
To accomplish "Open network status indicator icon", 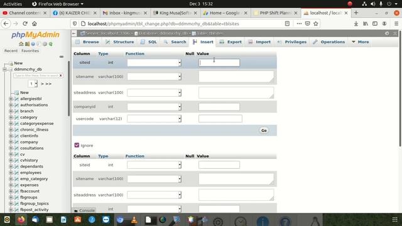I will [364, 4].
